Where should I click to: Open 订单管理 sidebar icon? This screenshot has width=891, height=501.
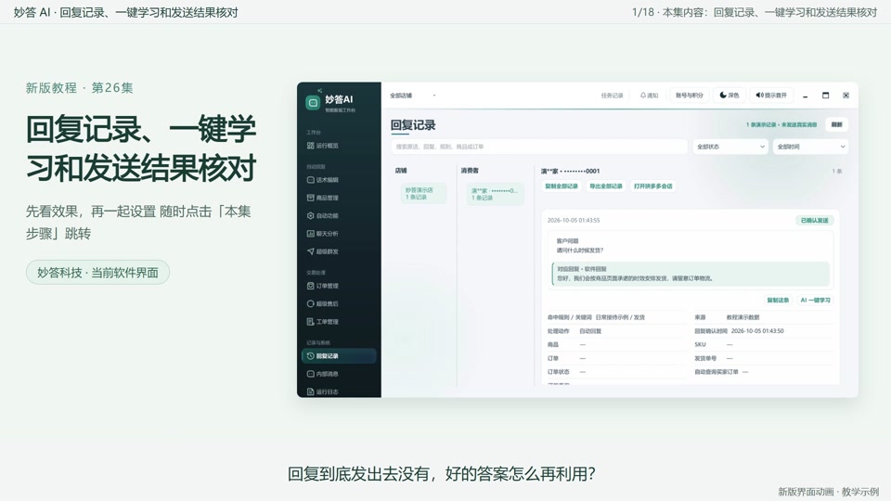pyautogui.click(x=310, y=286)
